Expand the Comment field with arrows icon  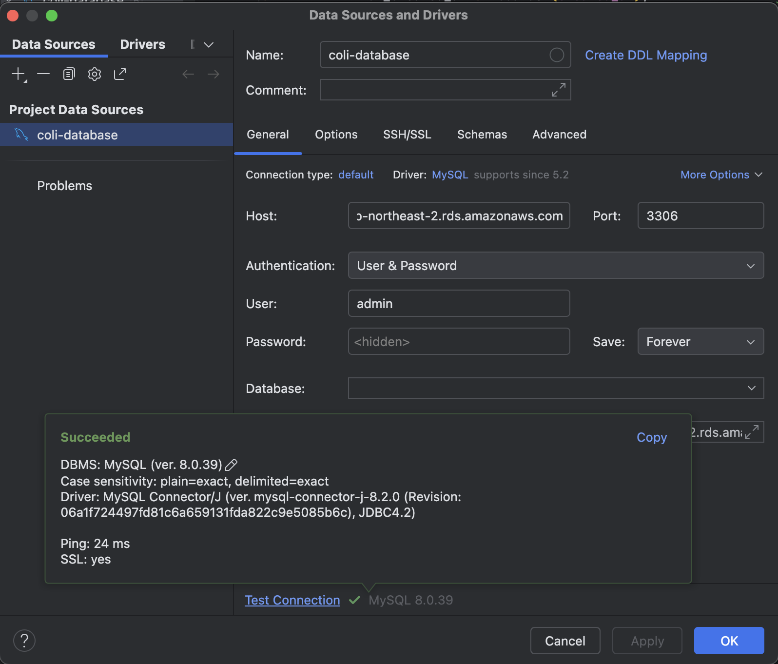pos(559,90)
